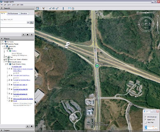Expand the My Places tree node

coord(1,42)
